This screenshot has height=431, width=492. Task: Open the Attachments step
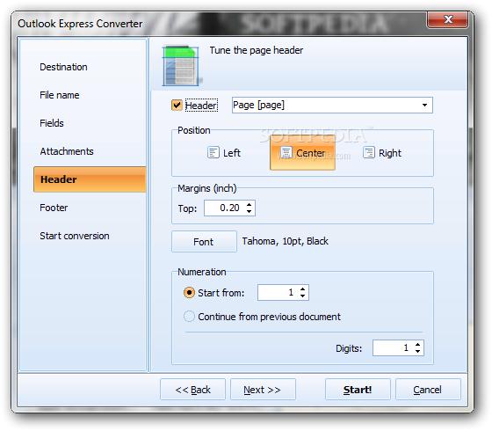[x=67, y=151]
